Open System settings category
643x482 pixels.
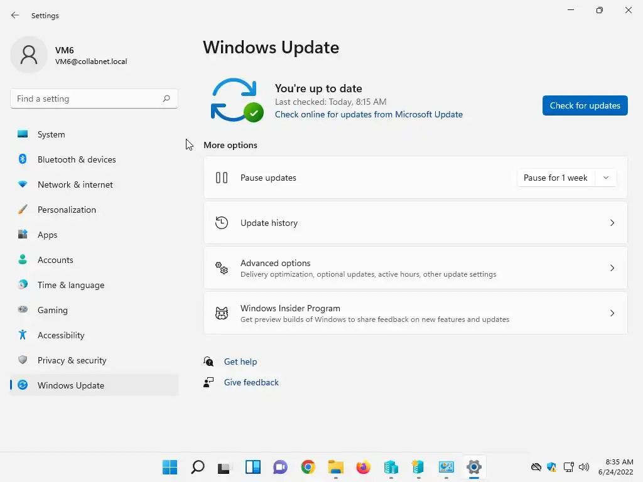click(94, 134)
